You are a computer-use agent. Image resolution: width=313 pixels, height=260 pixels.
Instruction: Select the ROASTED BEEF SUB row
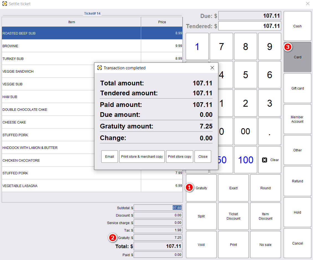tap(92, 33)
